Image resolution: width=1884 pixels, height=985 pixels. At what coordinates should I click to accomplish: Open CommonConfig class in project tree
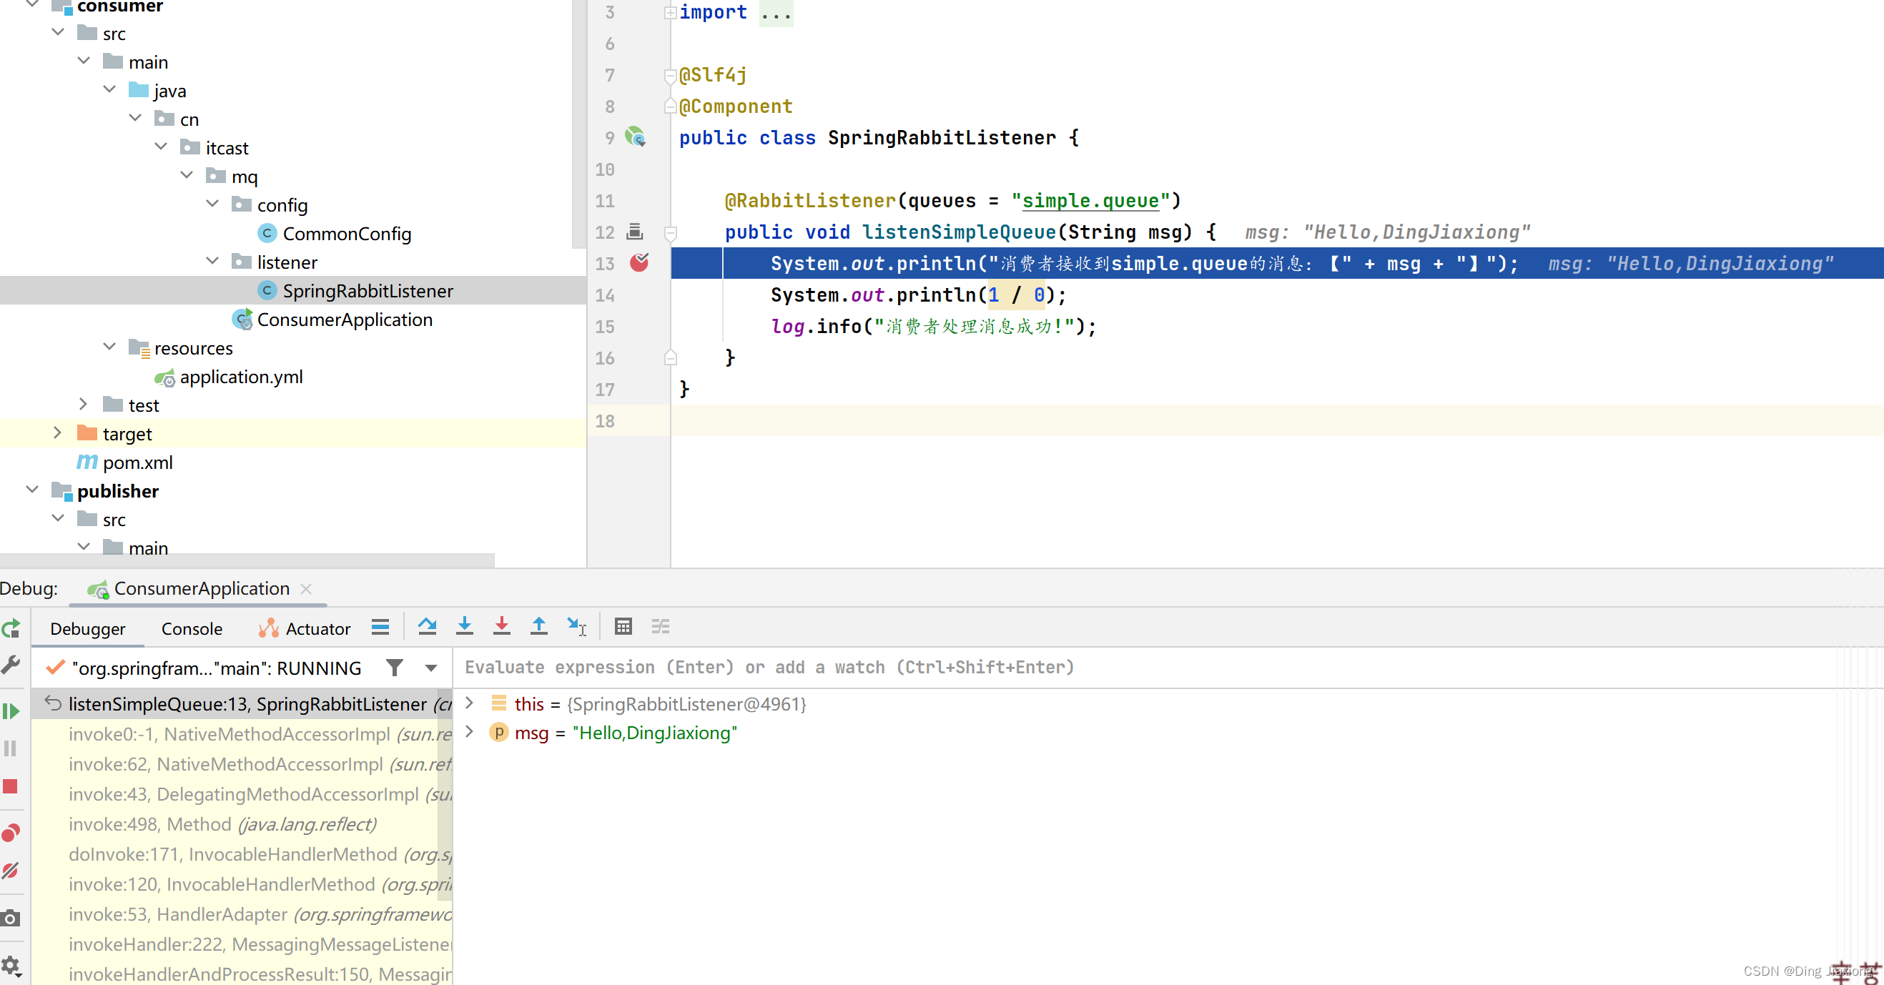click(336, 233)
